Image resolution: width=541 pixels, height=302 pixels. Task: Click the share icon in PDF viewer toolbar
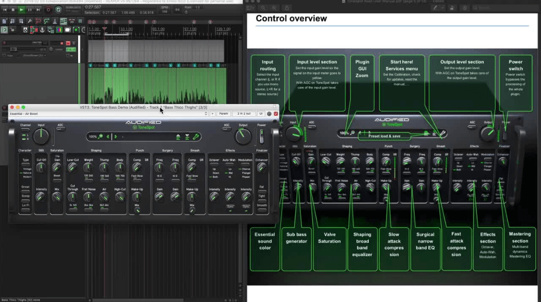click(x=287, y=8)
